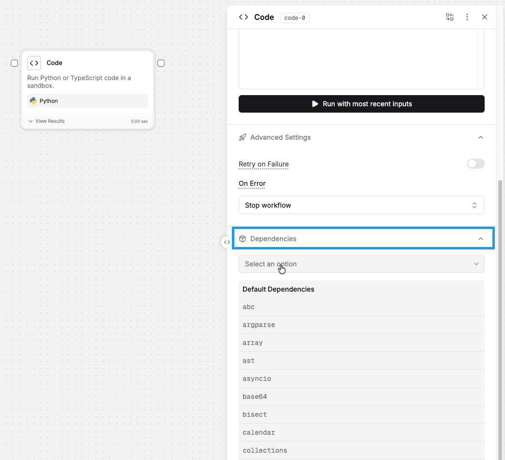Viewport: 505px width, 460px height.
Task: Click the code-0 node ID badge
Action: 294,18
